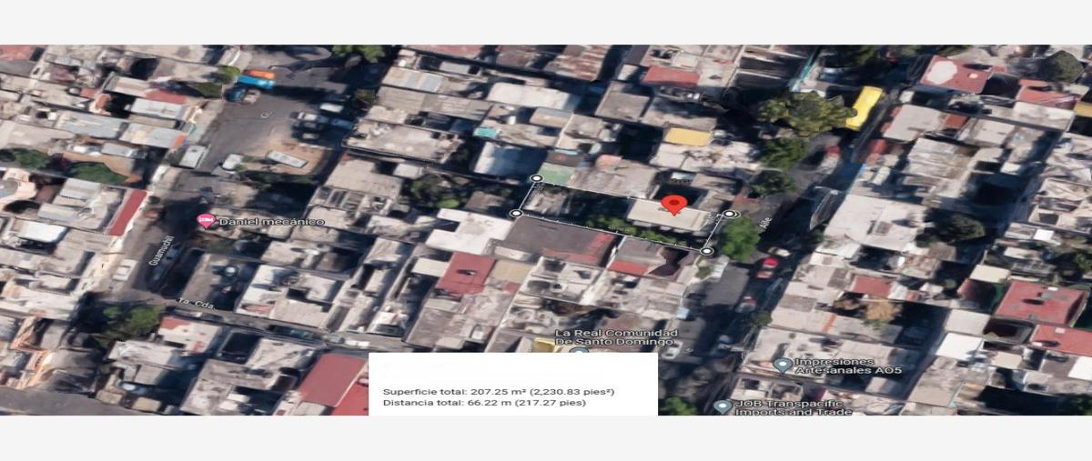Image resolution: width=1092 pixels, height=461 pixels.
Task: Select the Impresiones Artesanales A05 map pin
Action: coord(782,365)
